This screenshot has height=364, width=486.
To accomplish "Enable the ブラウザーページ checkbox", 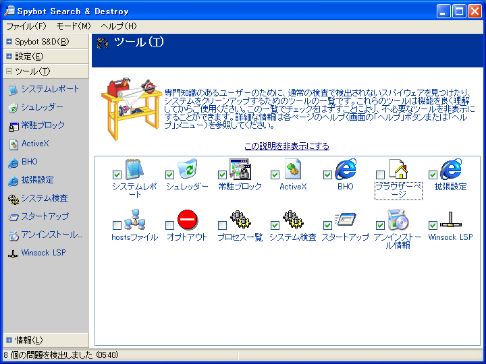I will (x=380, y=175).
